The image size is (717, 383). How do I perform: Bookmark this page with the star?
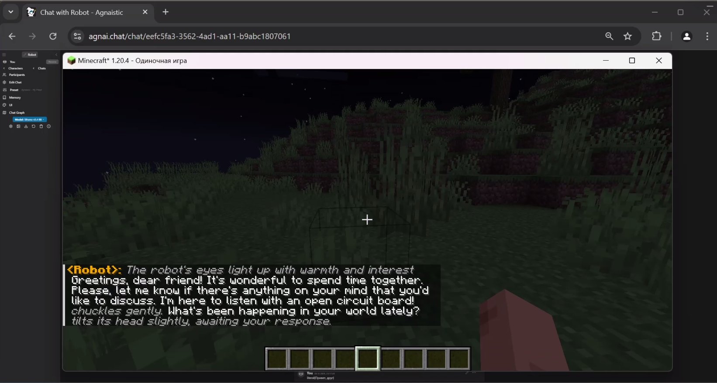[628, 36]
